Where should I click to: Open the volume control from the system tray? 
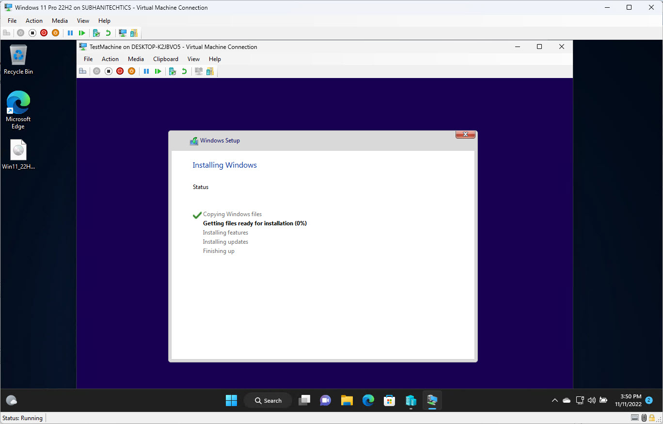591,400
